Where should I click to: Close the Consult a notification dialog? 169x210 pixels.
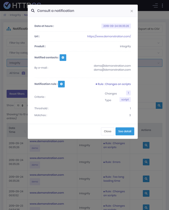(132, 11)
